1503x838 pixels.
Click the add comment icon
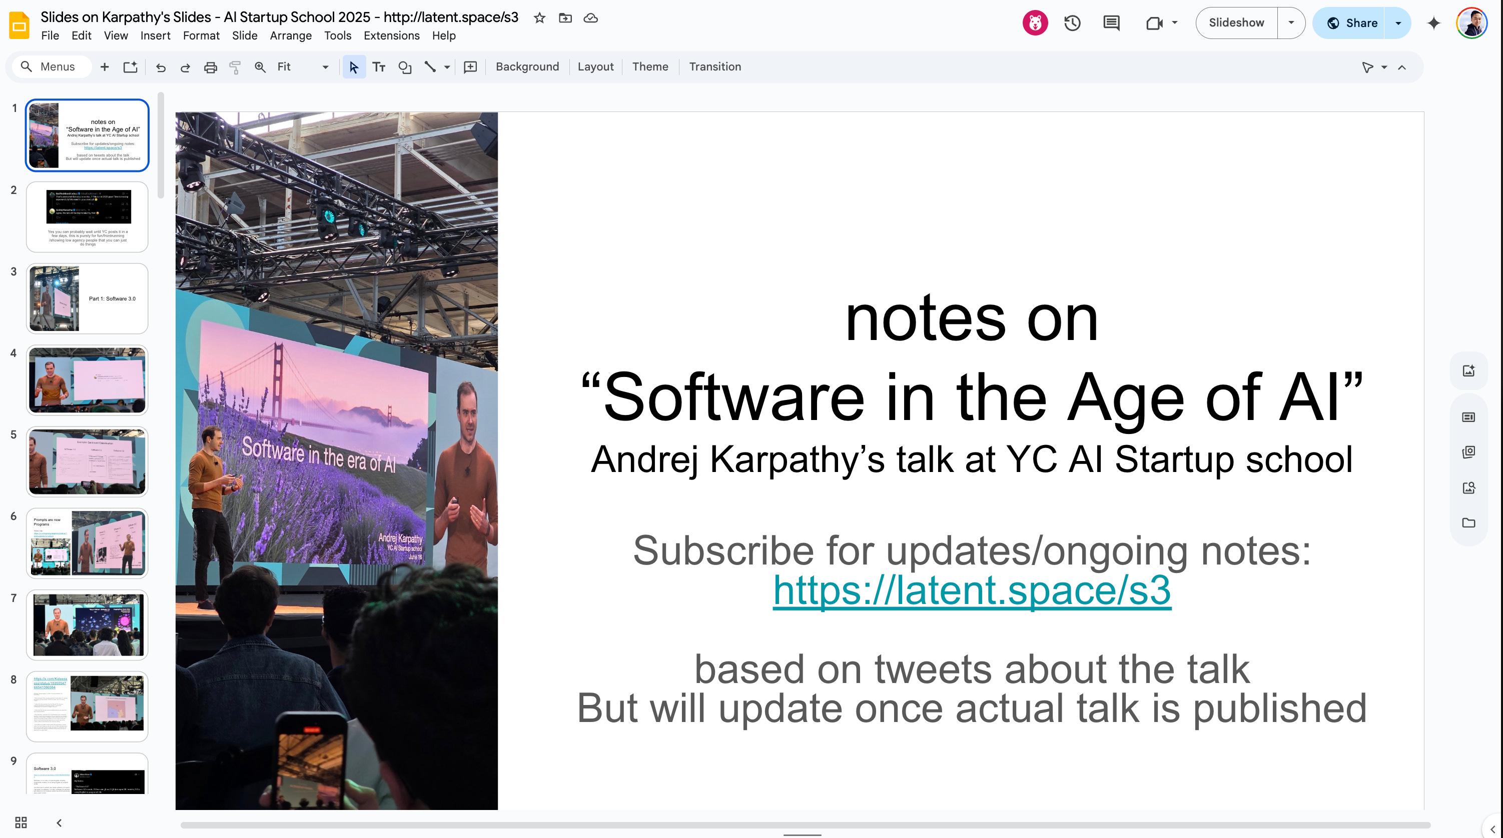470,67
